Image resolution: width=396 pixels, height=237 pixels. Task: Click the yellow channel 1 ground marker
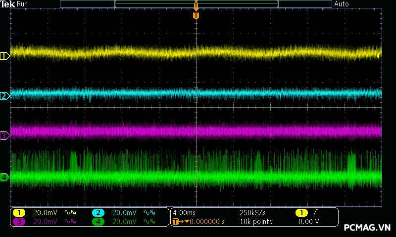pos(4,56)
